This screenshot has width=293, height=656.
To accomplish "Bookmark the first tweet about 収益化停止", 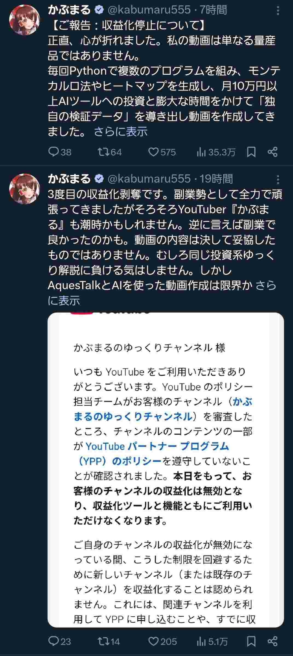I will click(251, 152).
